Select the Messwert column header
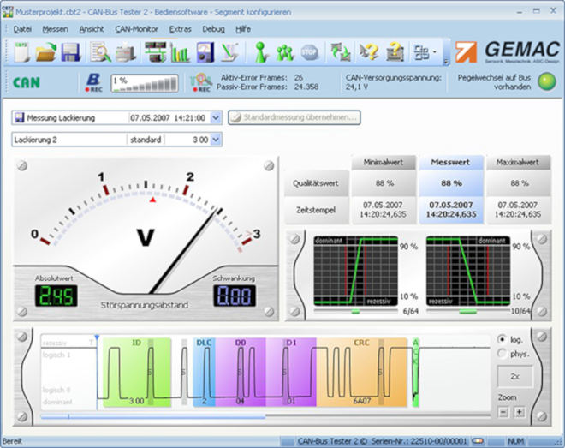Viewport: 565px width, 448px height. click(x=451, y=162)
